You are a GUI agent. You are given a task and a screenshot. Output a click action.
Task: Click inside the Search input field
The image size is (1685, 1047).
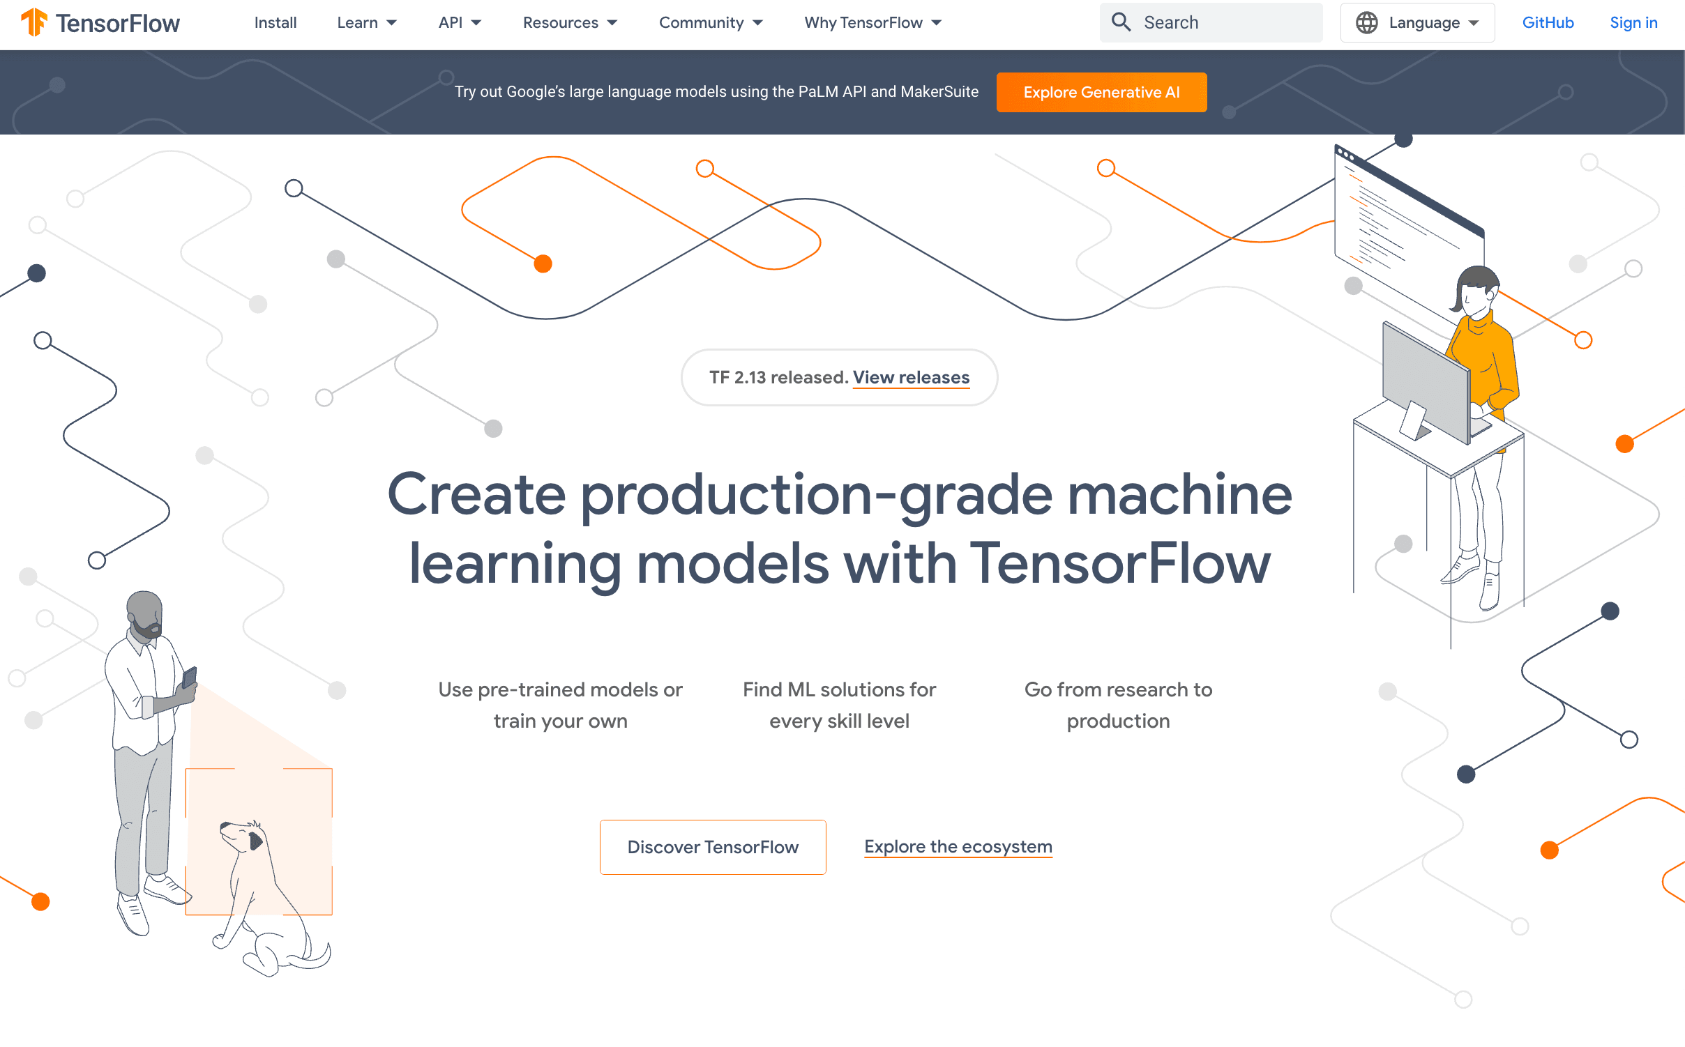[1227, 22]
